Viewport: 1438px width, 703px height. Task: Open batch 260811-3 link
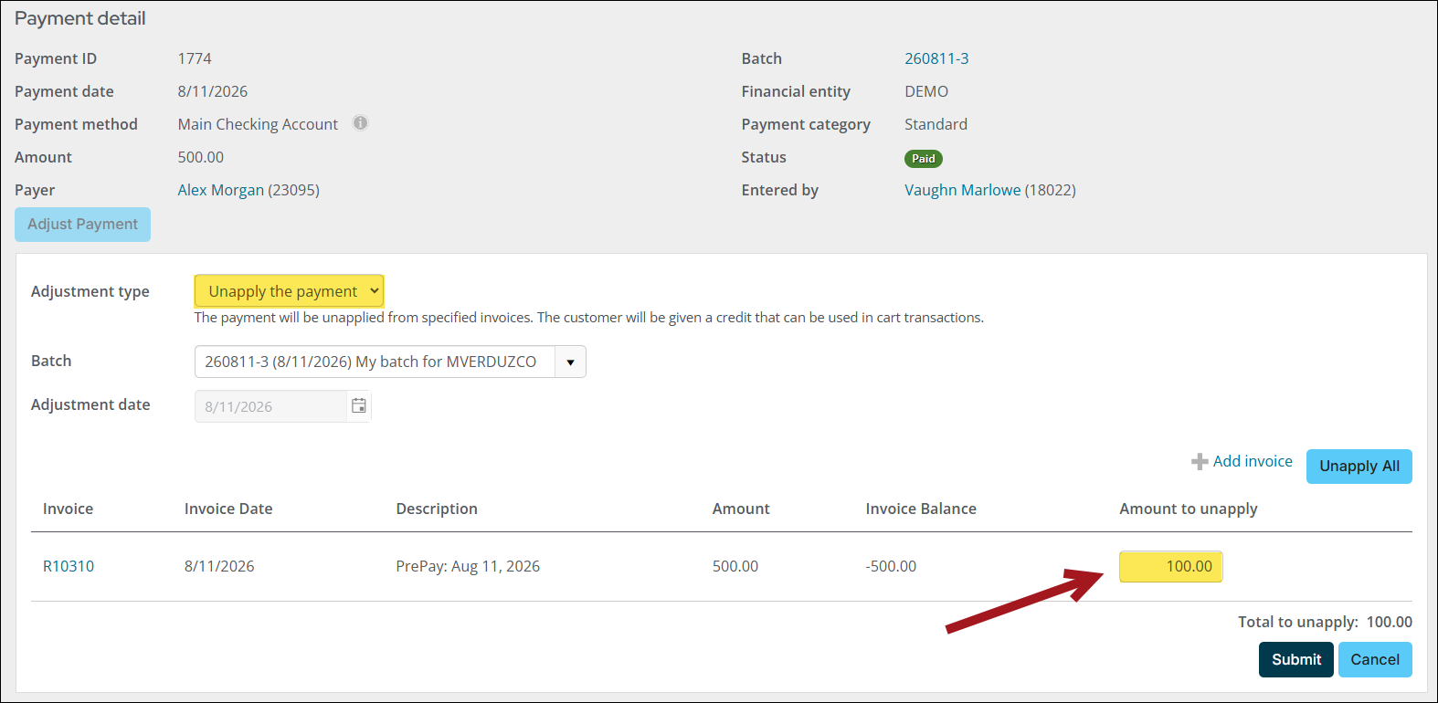936,58
